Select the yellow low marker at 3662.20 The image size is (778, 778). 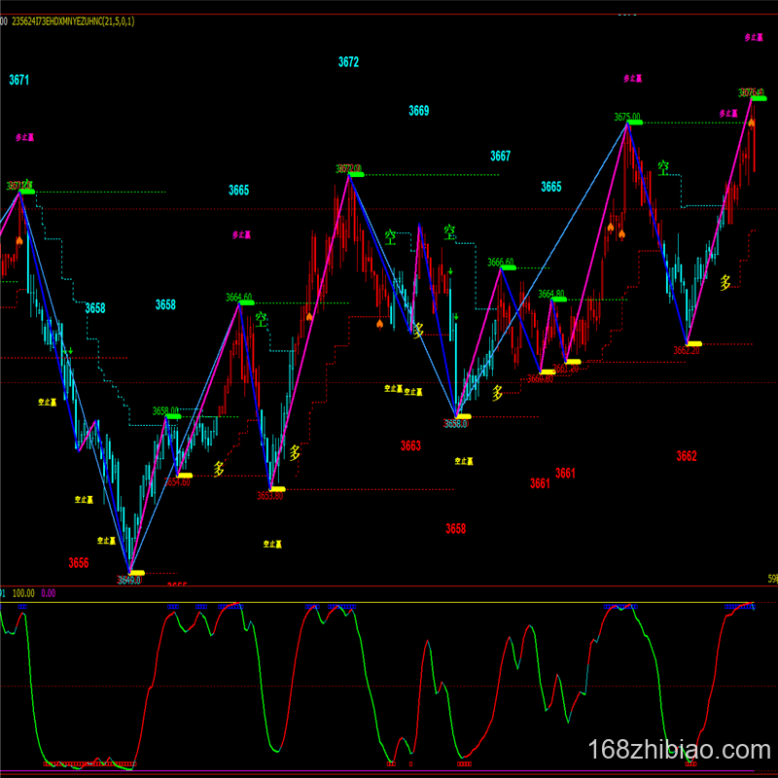tap(694, 344)
